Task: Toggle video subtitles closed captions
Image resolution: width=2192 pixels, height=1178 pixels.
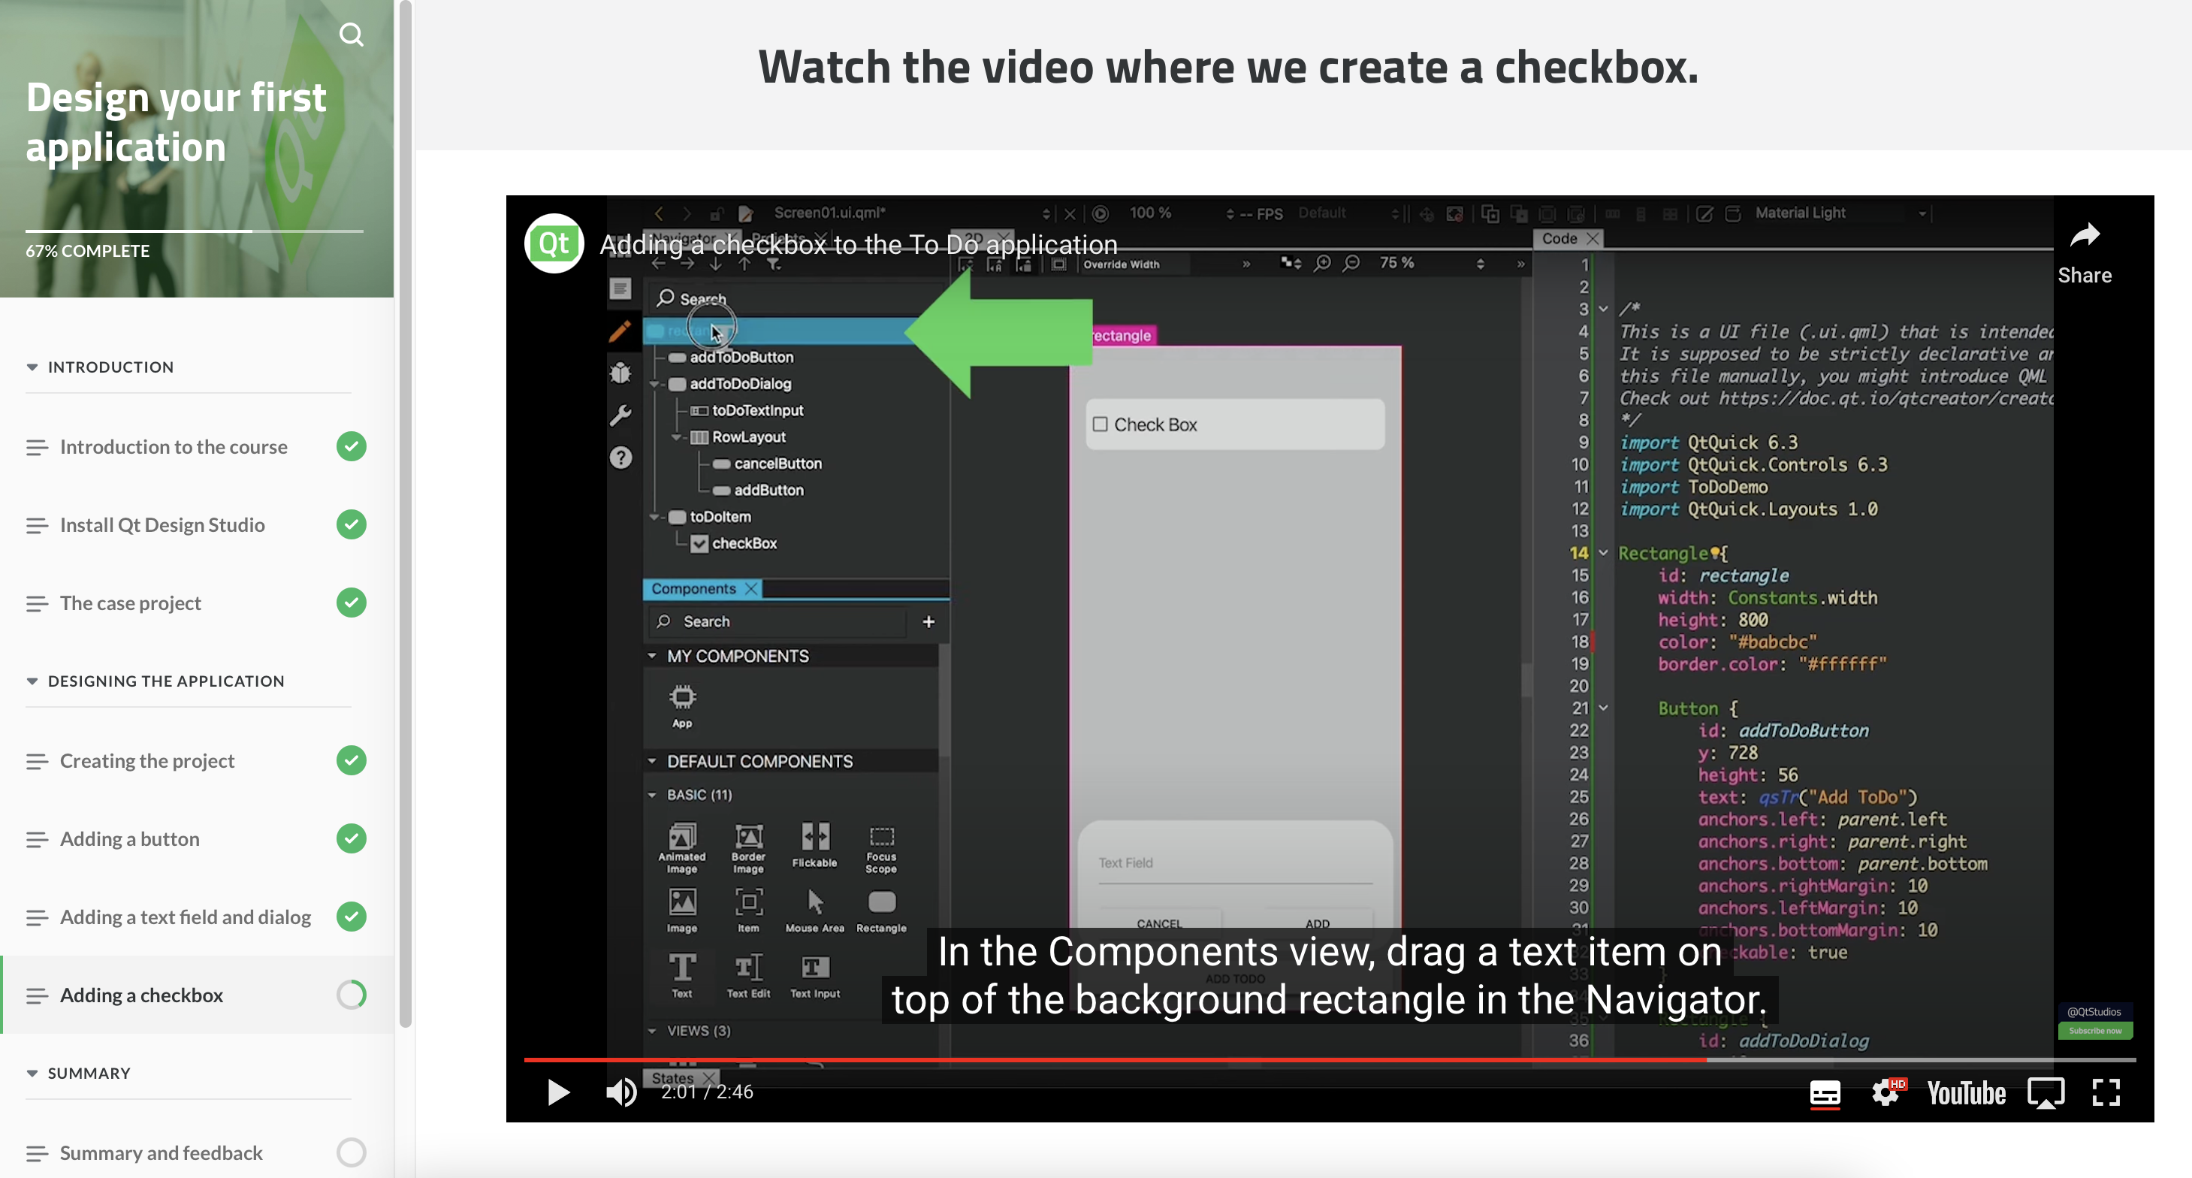Action: [1825, 1093]
